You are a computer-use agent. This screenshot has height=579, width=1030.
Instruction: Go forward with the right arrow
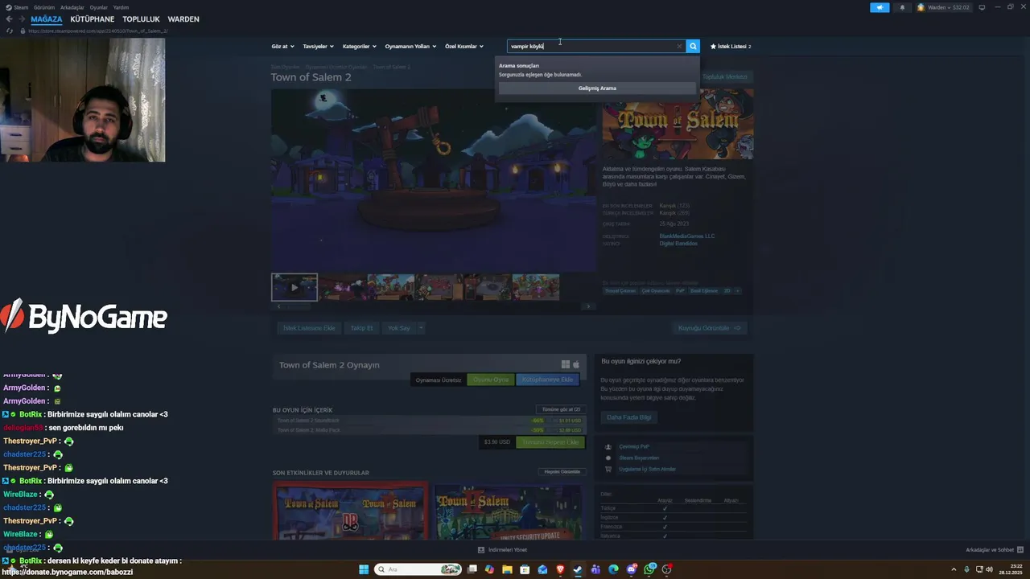21,19
